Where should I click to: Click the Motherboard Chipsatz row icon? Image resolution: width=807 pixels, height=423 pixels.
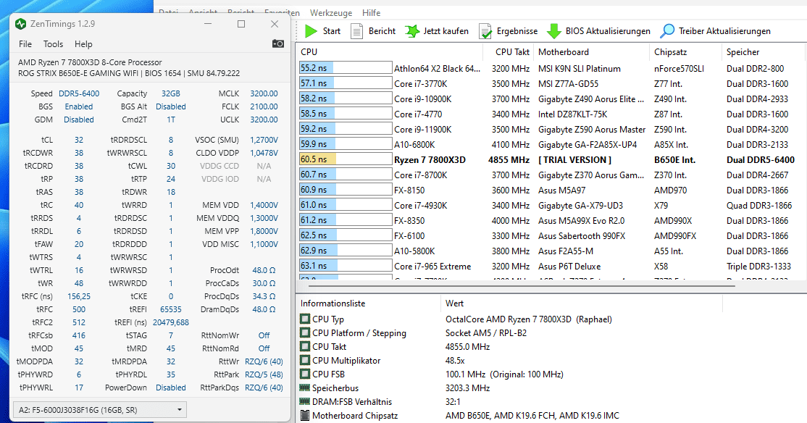click(305, 415)
